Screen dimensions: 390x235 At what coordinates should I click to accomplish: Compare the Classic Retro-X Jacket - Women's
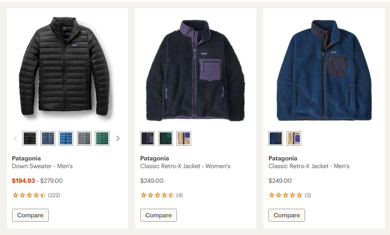[x=158, y=215]
